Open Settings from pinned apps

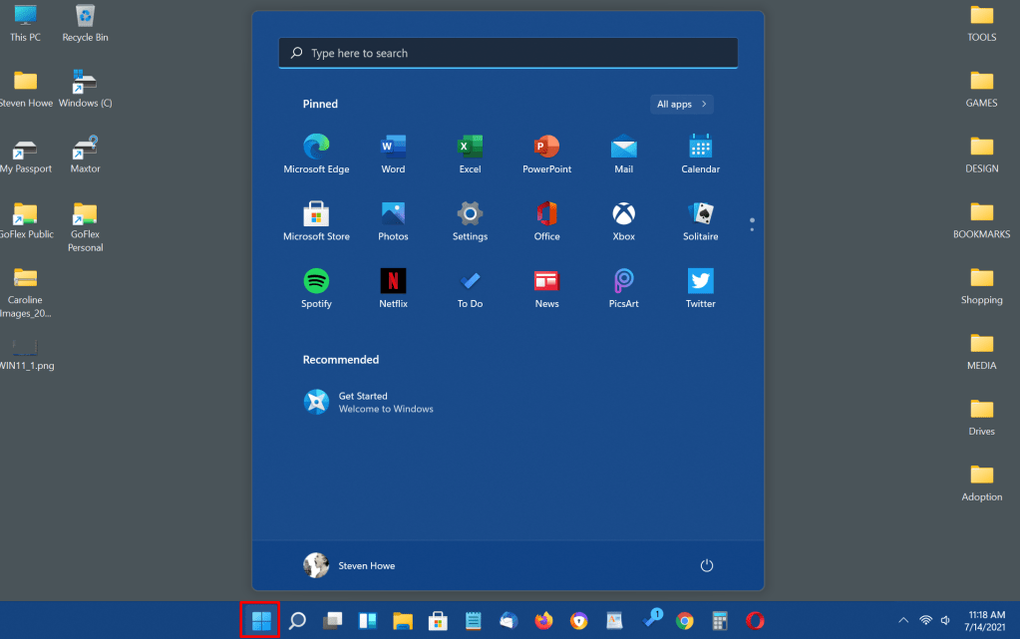point(470,214)
